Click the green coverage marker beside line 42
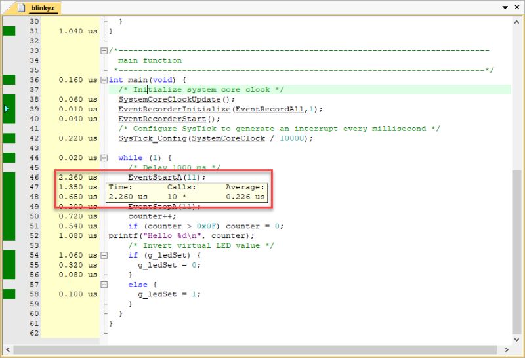The image size is (525, 358). (9, 138)
